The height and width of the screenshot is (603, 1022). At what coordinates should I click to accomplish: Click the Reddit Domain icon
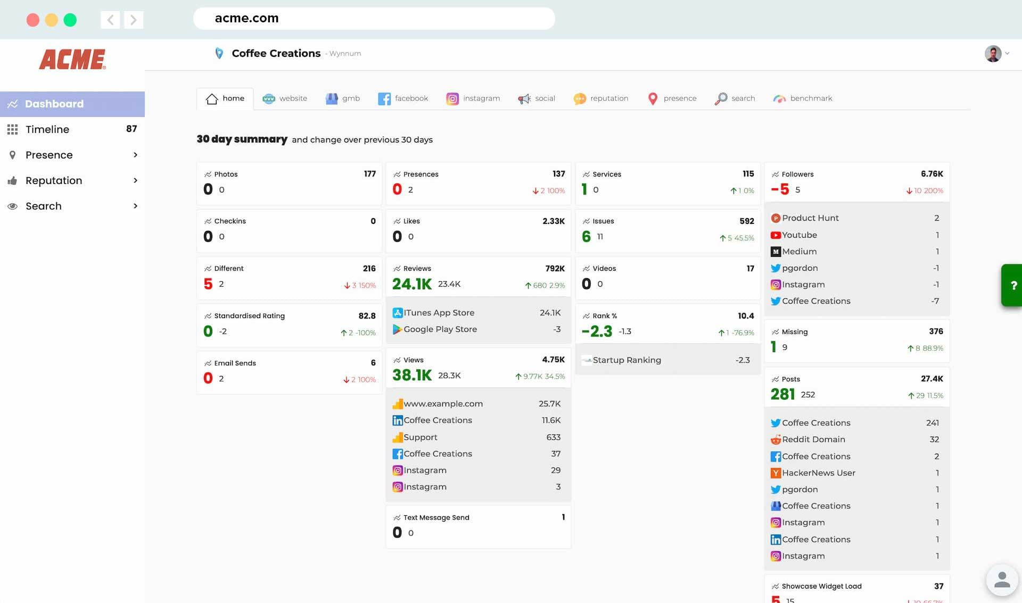click(776, 440)
